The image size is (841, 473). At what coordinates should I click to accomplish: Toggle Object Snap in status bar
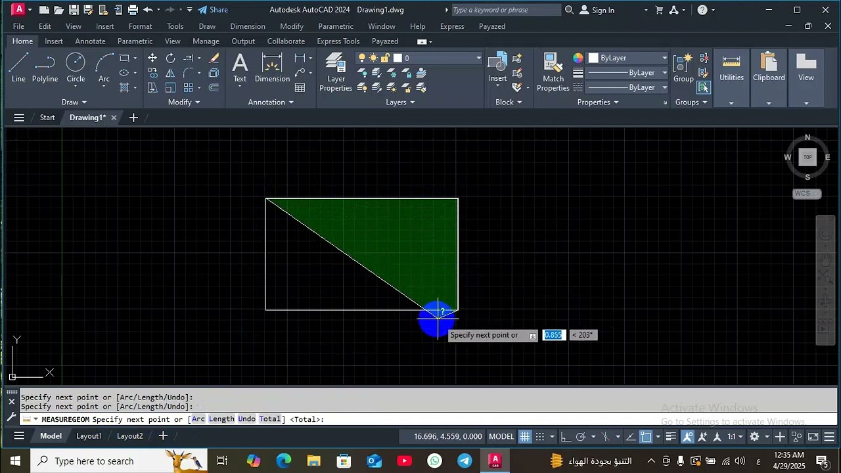646,436
